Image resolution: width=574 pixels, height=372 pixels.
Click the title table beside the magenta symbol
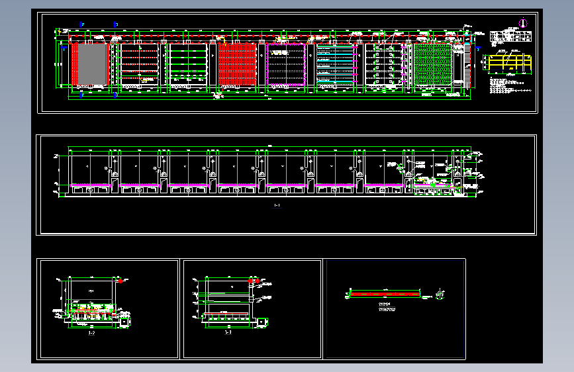(x=510, y=36)
